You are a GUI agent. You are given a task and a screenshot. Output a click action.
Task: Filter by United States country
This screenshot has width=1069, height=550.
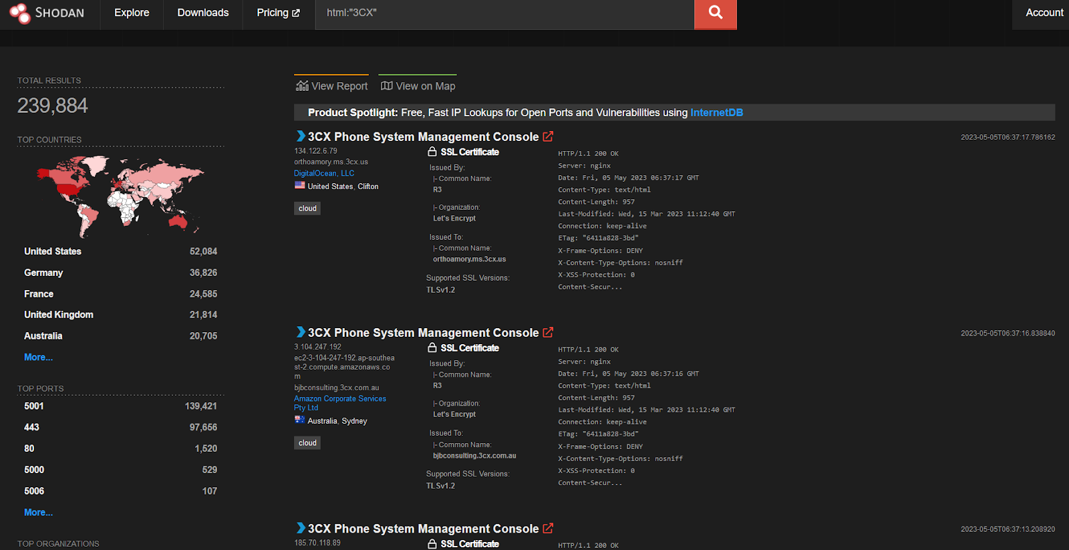53,251
